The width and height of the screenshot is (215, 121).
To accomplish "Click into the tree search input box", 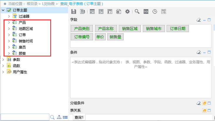I will [x=25, y=117].
